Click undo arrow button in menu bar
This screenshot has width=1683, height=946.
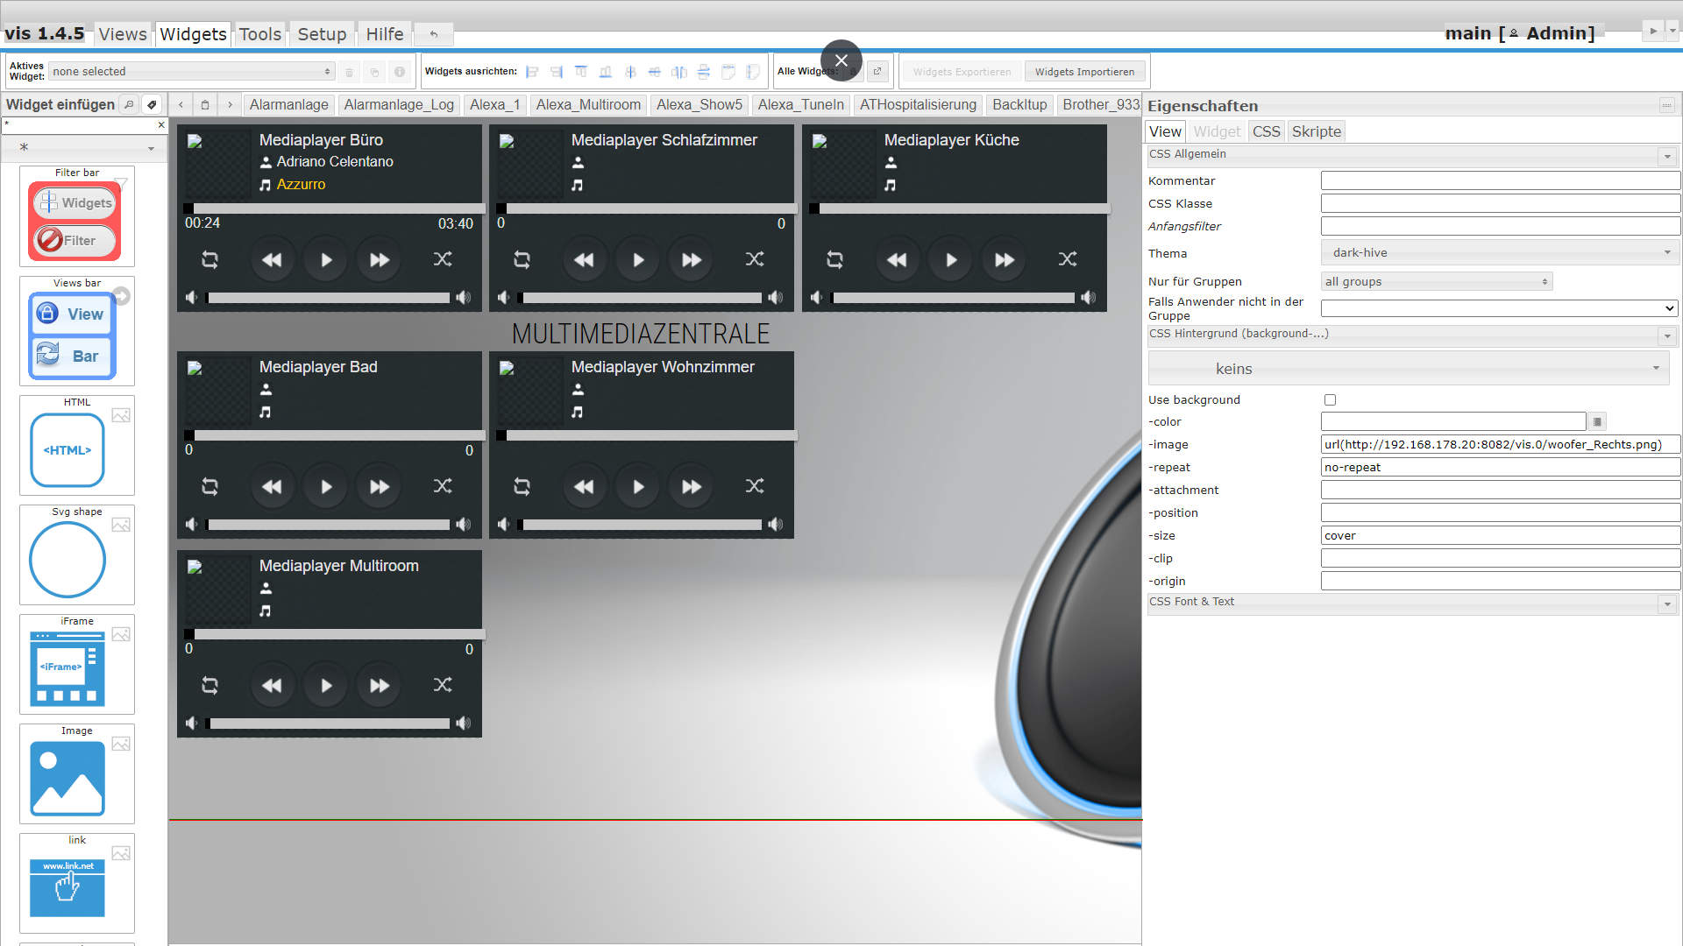click(x=433, y=34)
